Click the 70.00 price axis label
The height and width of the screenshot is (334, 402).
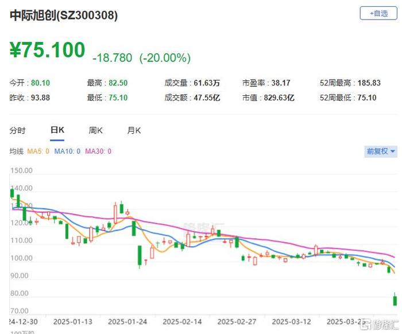(20, 311)
